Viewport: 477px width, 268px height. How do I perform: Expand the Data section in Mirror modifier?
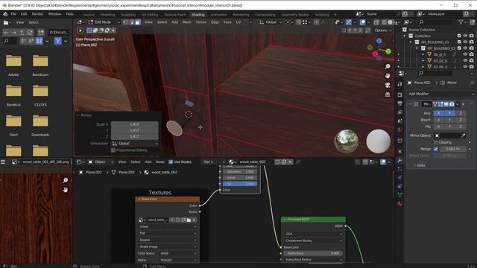(x=414, y=165)
